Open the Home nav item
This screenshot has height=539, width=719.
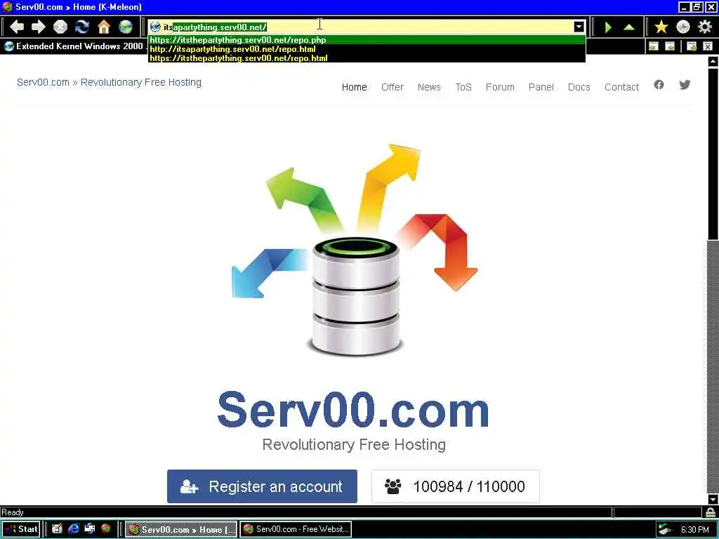tap(354, 87)
